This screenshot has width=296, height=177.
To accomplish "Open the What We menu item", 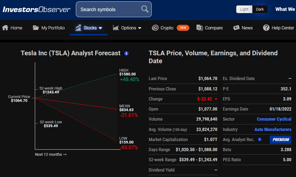I will [x=285, y=9].
